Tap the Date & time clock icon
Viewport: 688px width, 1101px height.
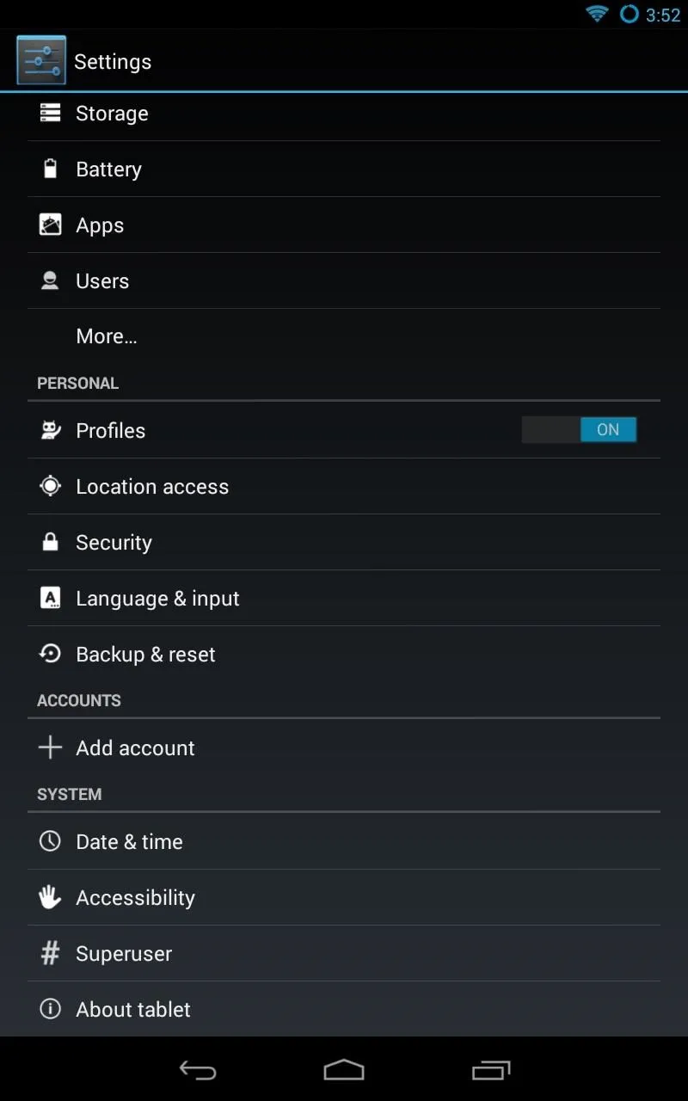tap(50, 841)
